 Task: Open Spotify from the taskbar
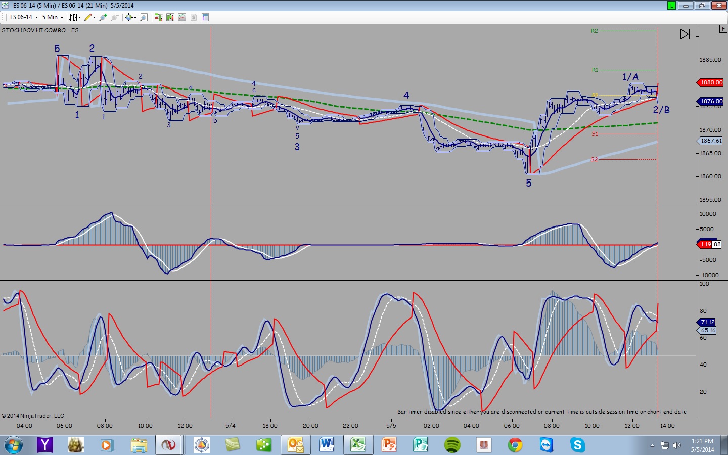[452, 445]
